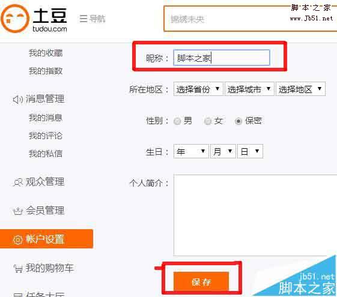
Task: Open the birthday 月 dropdown
Action: (223, 151)
